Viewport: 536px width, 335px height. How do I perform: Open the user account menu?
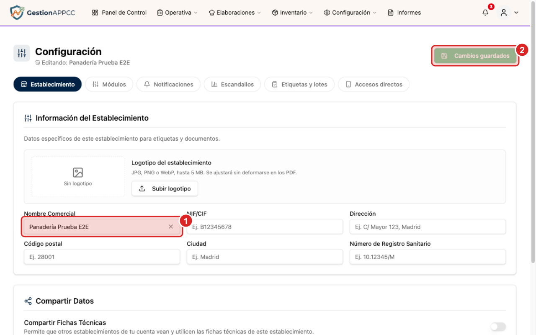click(x=508, y=13)
